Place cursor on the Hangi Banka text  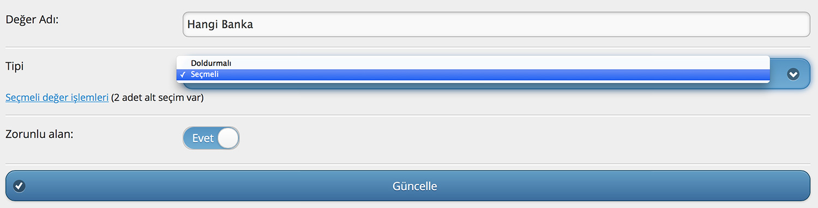tap(220, 25)
